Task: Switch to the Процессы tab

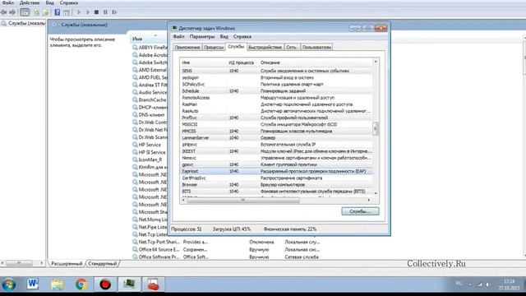Action: pyautogui.click(x=214, y=48)
